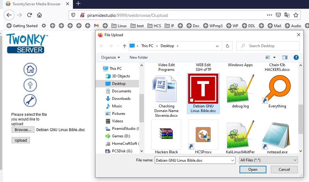This screenshot has width=309, height=182.
Task: Select 3D Objects in navigation pane
Action: coord(121,76)
